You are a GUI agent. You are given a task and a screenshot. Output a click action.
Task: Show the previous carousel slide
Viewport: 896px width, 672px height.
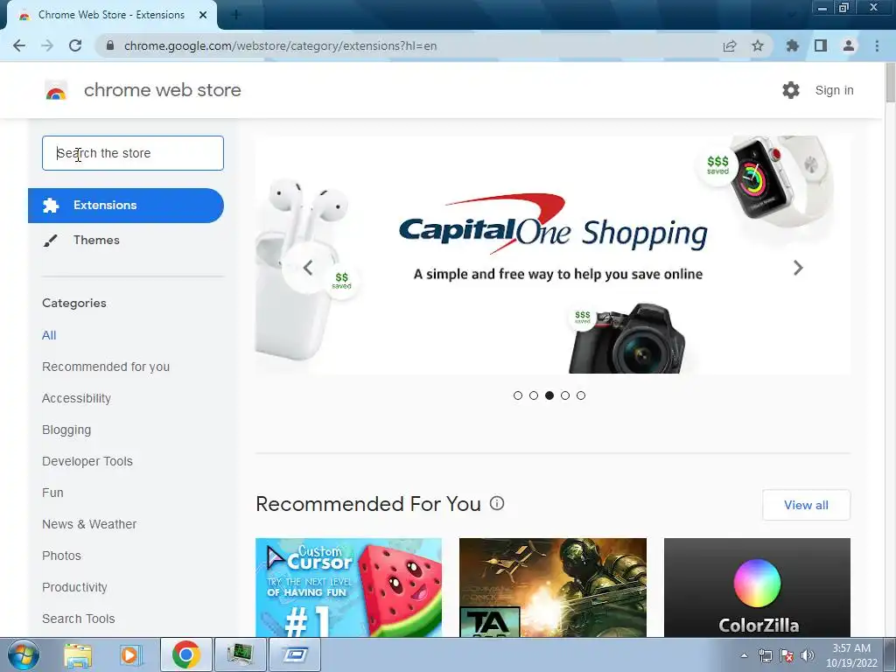308,268
